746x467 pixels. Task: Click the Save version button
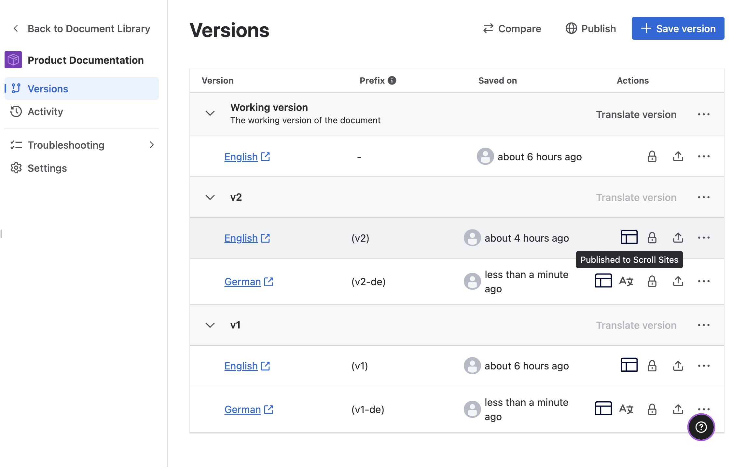click(x=677, y=28)
